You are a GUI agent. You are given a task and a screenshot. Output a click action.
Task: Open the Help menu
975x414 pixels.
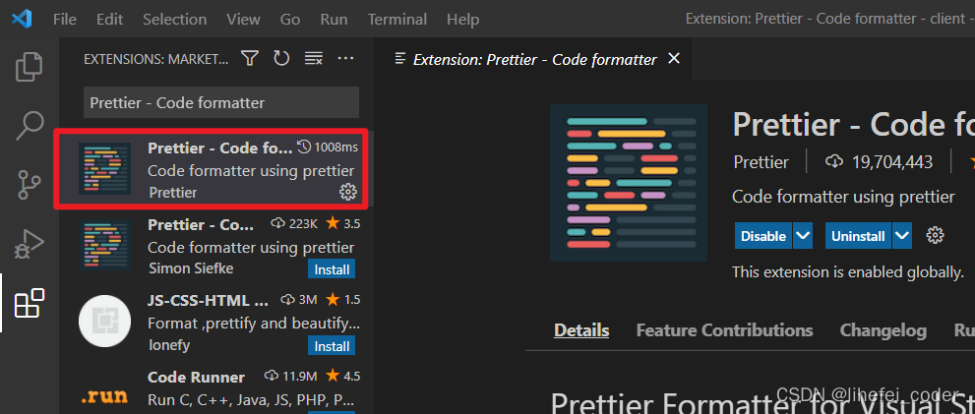[x=462, y=20]
